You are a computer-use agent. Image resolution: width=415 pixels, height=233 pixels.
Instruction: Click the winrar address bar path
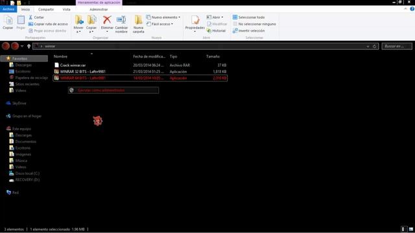pyautogui.click(x=50, y=46)
